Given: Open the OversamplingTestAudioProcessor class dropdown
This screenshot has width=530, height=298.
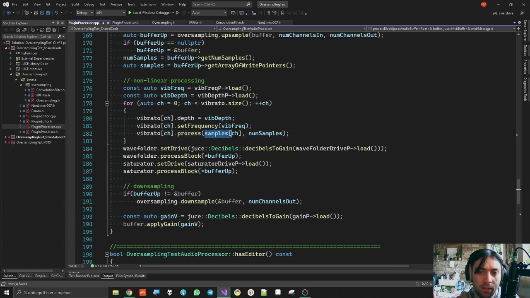Looking at the screenshot, I should (x=292, y=29).
